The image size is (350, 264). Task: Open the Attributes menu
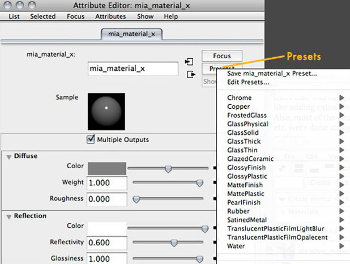(x=110, y=16)
